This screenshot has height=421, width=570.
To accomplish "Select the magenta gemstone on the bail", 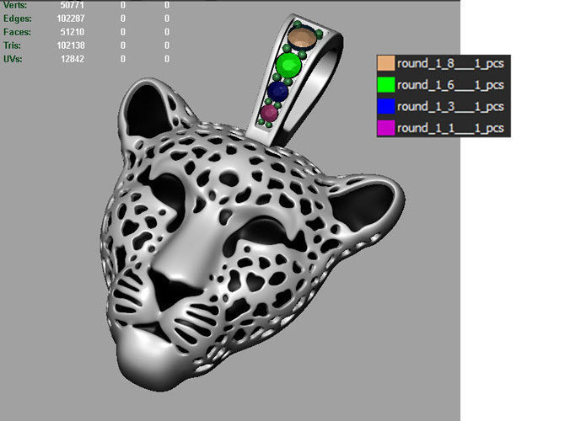I will coord(269,114).
